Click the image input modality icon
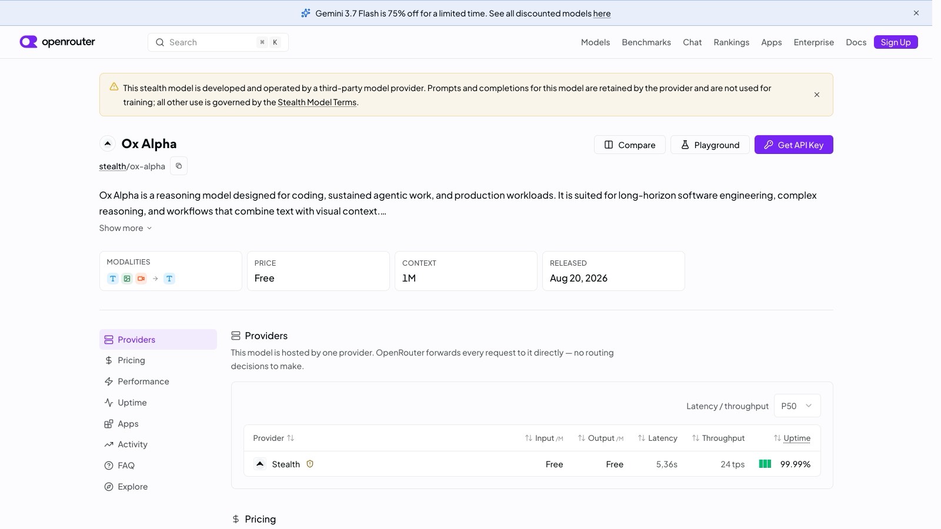 (x=127, y=279)
